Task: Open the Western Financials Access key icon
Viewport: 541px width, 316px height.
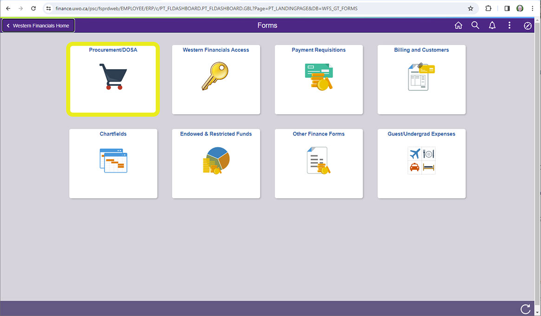Action: tap(215, 76)
